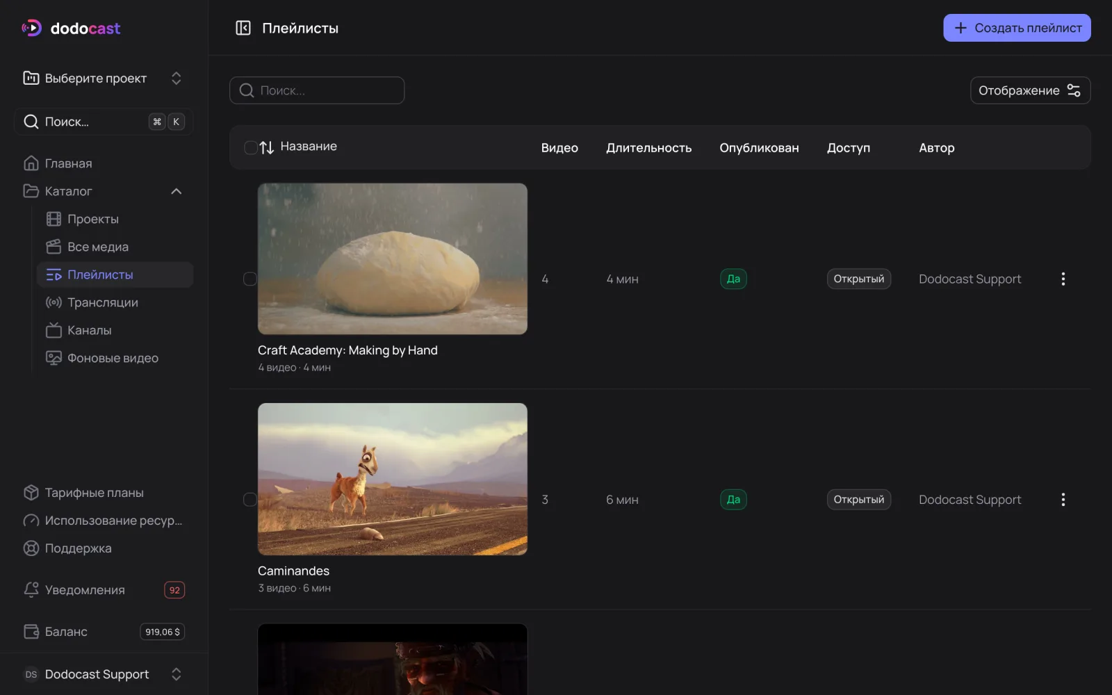
Task: Click the lifebuoy icon for Поддержка
Action: pyautogui.click(x=31, y=548)
